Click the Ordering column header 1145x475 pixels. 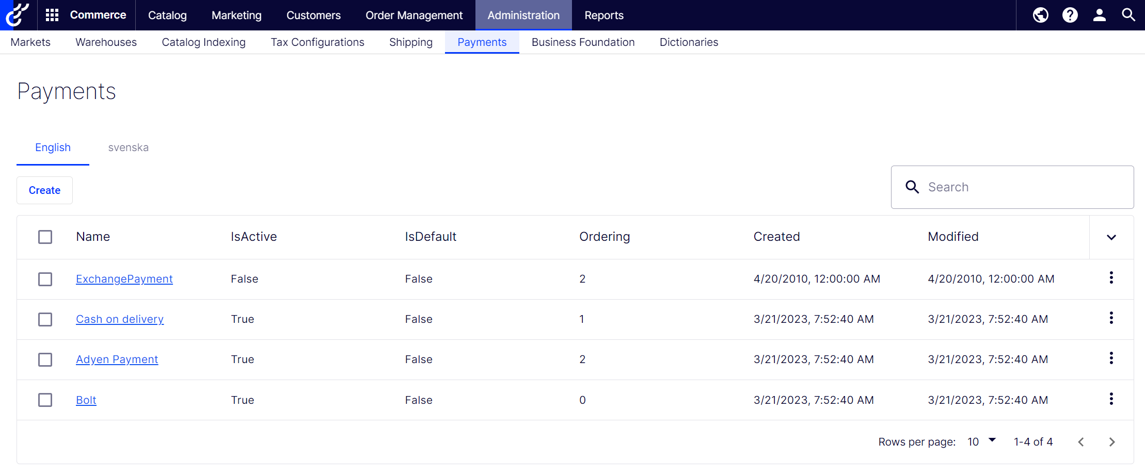(x=605, y=237)
